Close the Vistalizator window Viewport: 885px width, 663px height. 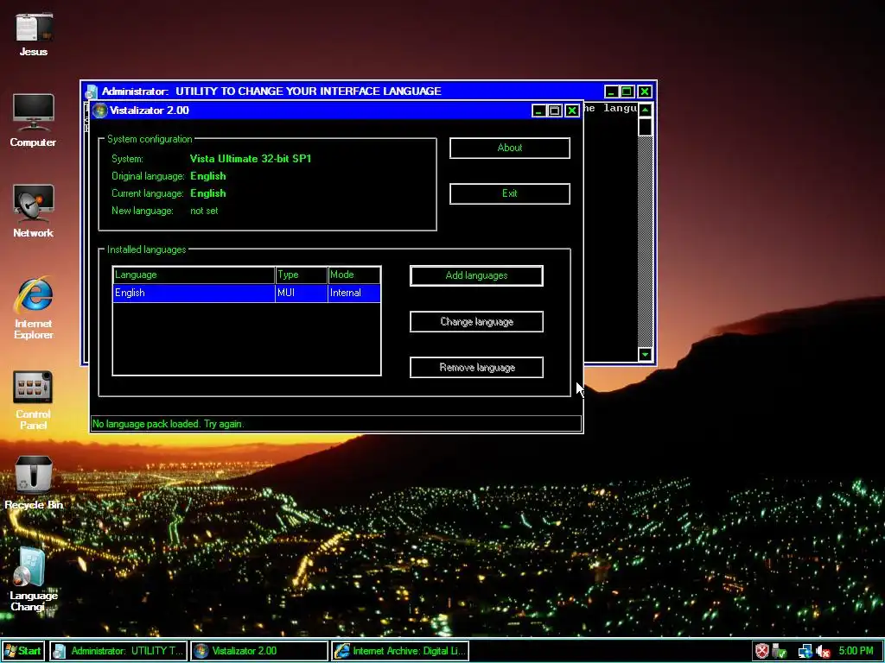coord(572,110)
